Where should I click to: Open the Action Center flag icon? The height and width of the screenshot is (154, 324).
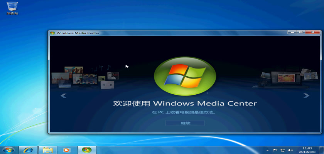coord(275,150)
